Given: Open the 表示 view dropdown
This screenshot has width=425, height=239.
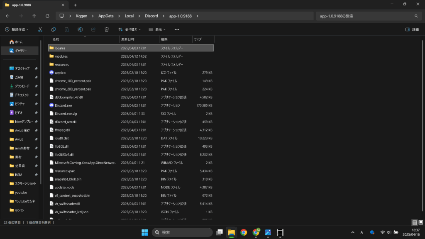Looking at the screenshot, I should (x=157, y=29).
